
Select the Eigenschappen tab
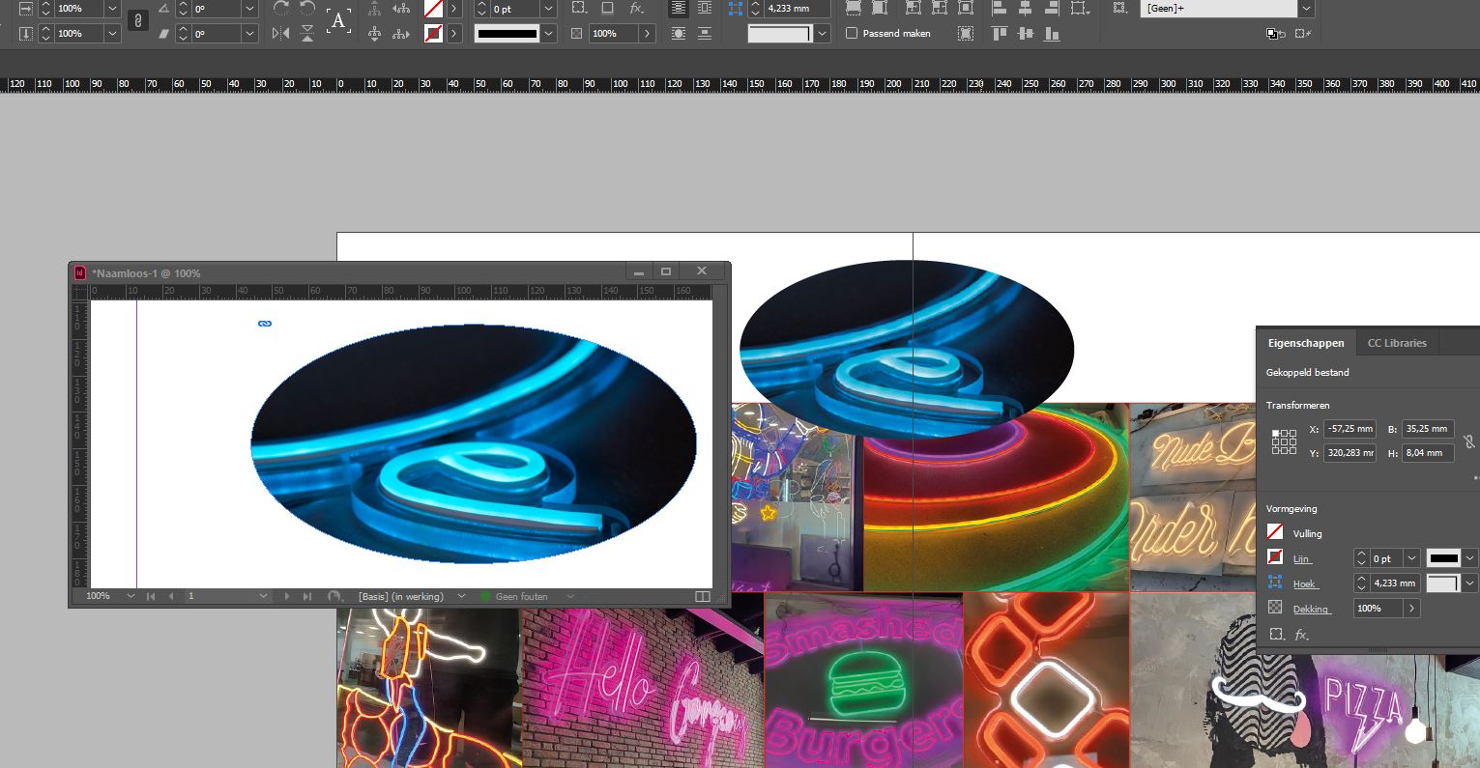(1305, 343)
